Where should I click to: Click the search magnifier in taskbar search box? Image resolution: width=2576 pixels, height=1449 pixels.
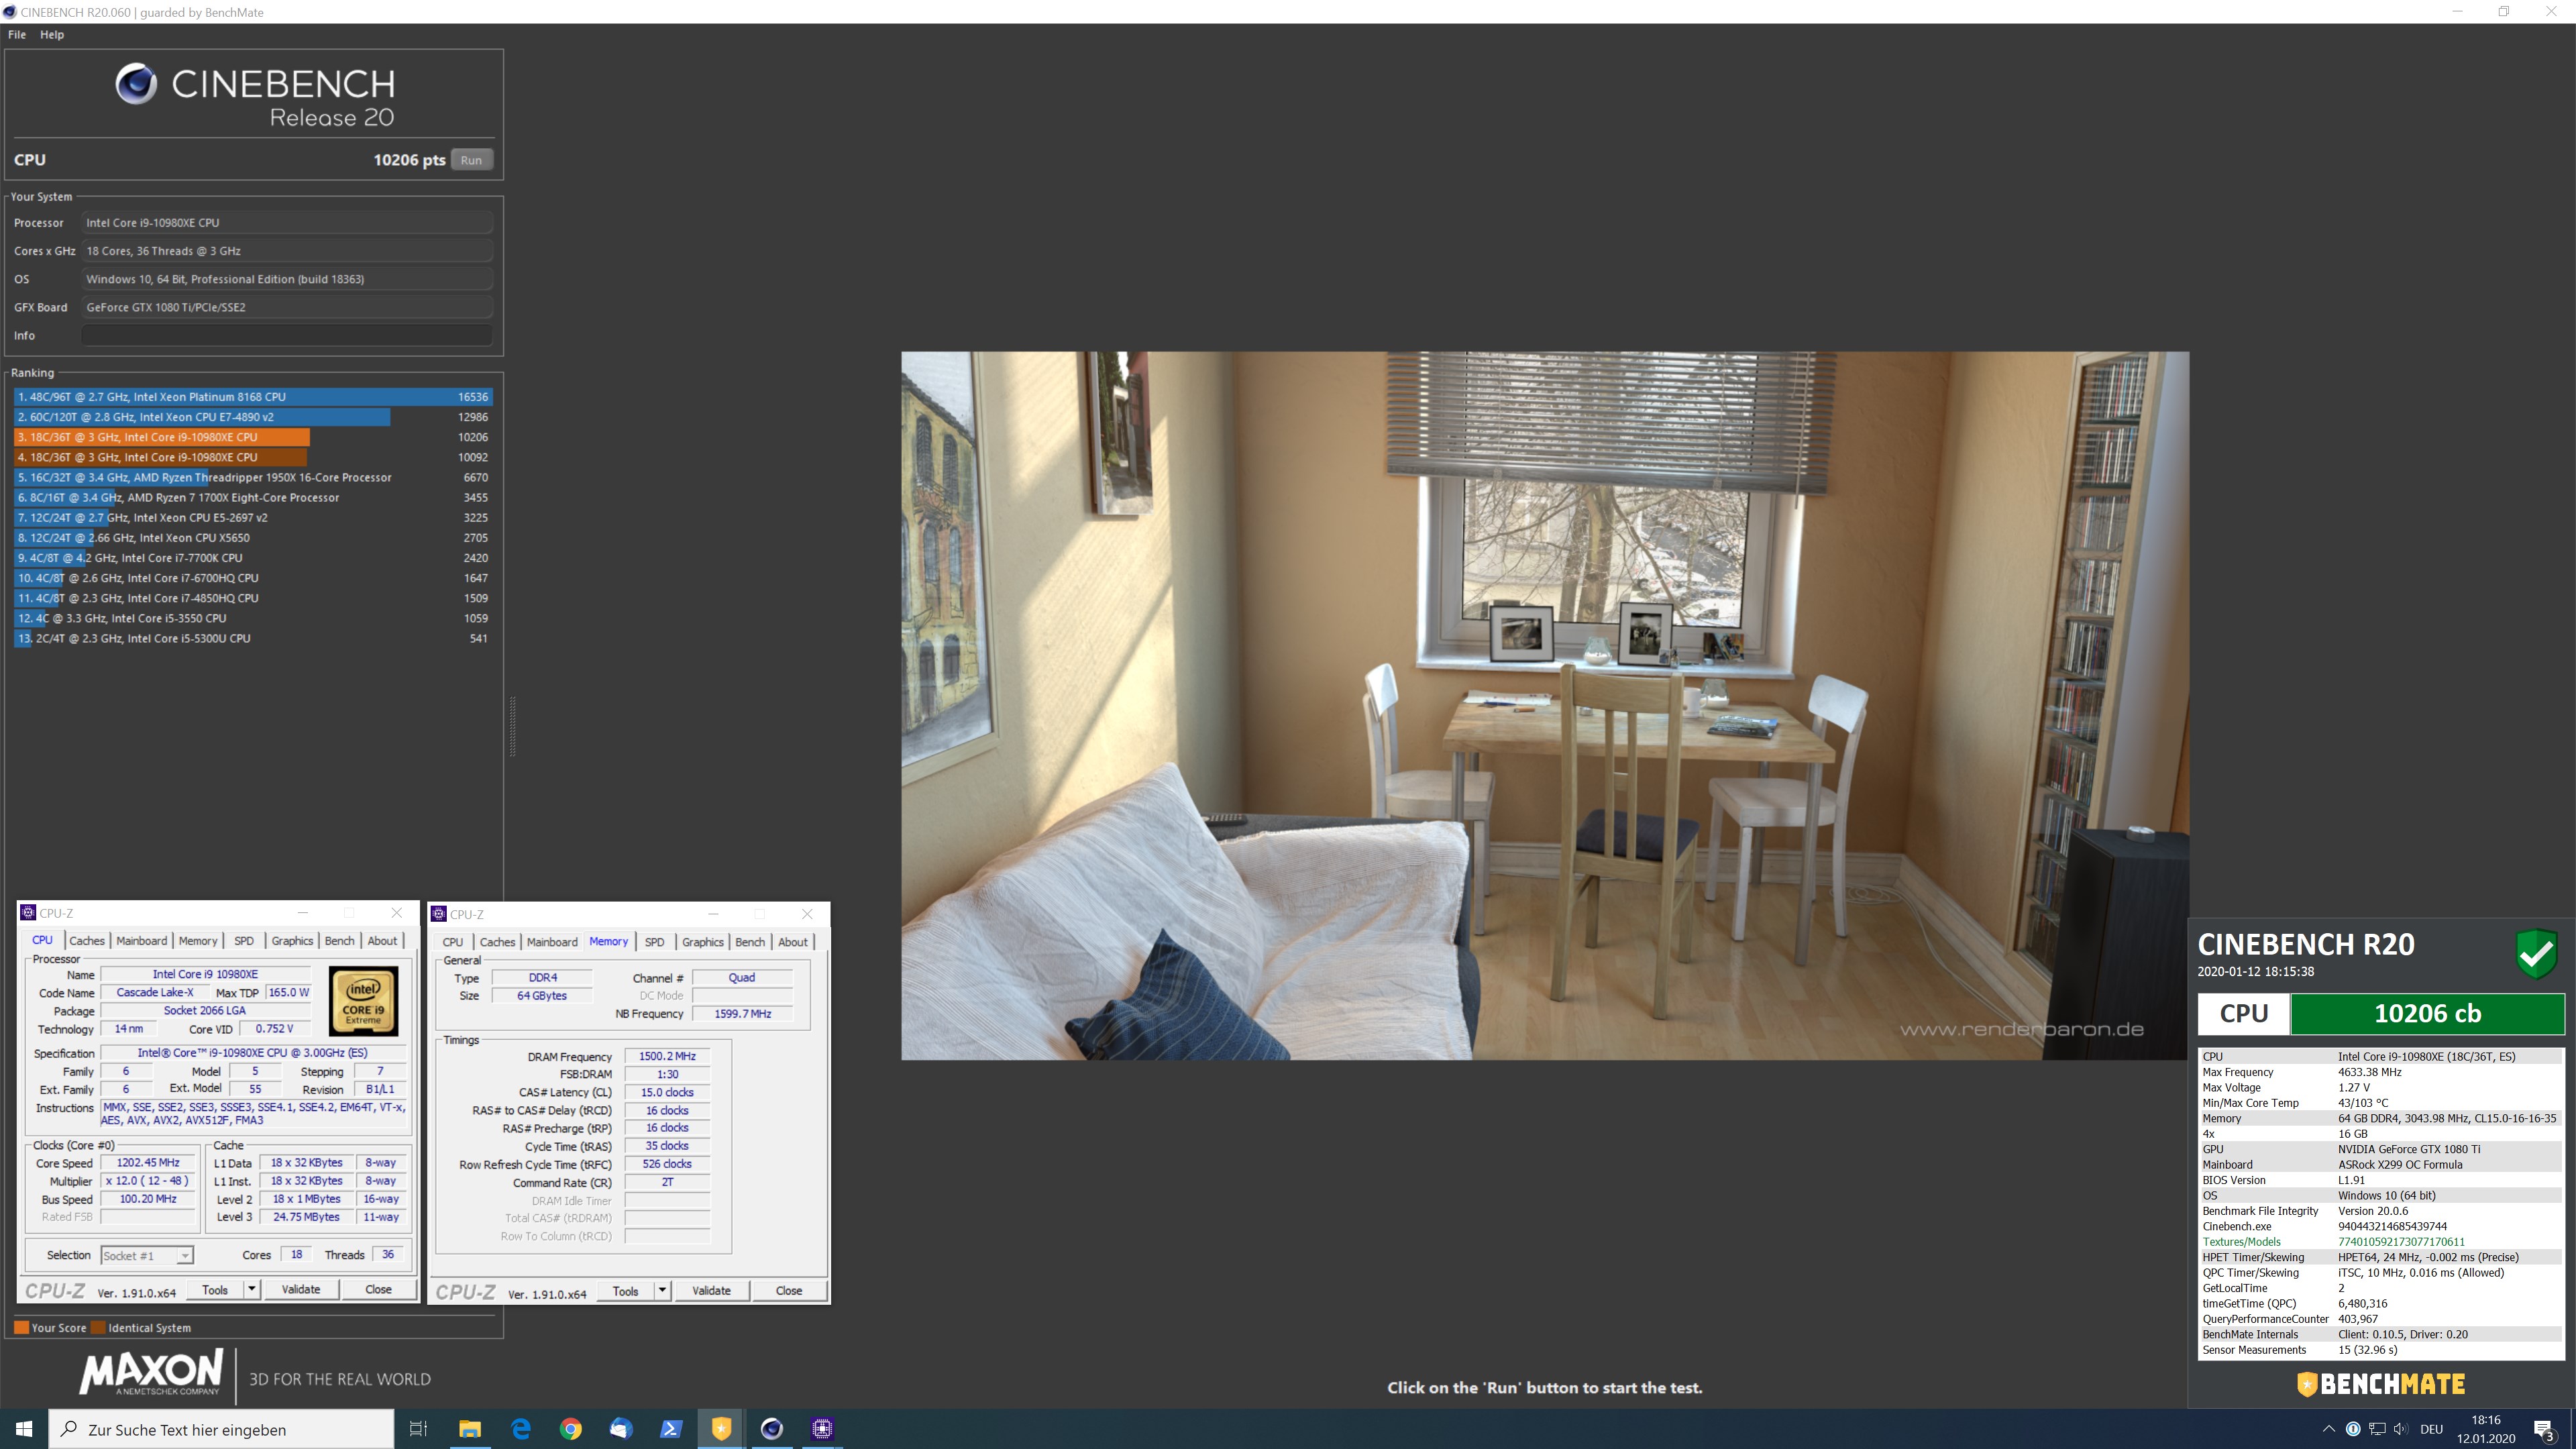tap(69, 1430)
